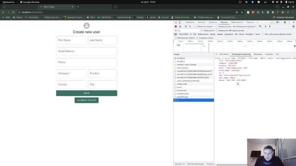Open the Console DevTools tab
The image size is (296, 166).
tap(202, 22)
